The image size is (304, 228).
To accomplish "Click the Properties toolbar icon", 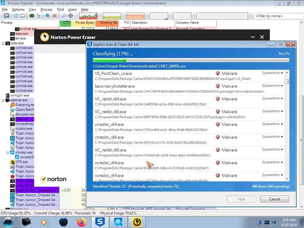I will tap(48, 16).
